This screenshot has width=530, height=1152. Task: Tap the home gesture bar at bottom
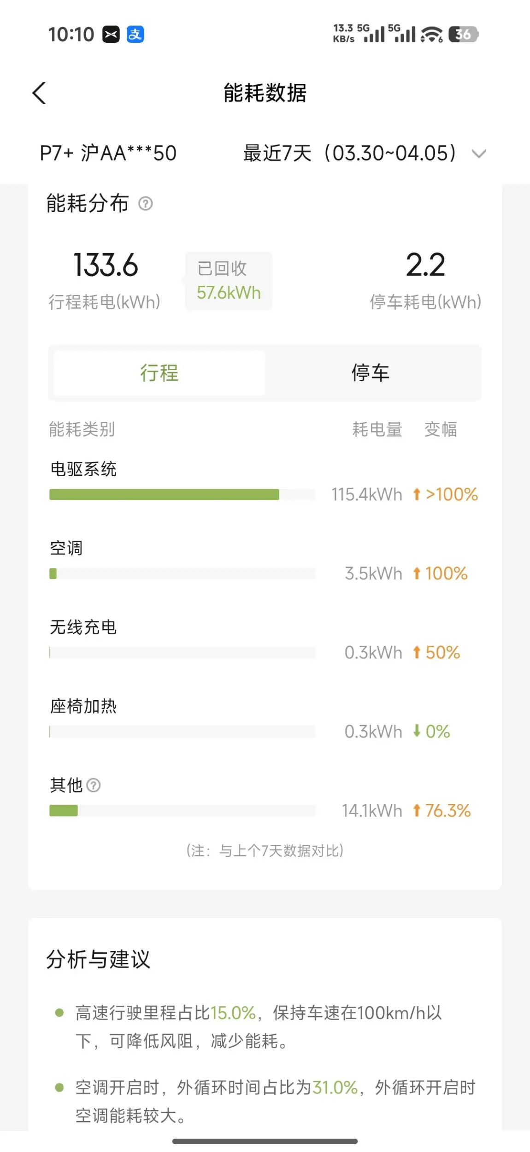[x=265, y=1141]
